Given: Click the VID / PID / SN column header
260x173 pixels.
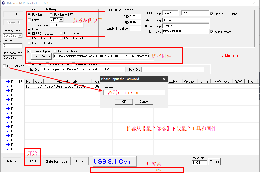Looking at the screenshot, I should tap(67, 81).
